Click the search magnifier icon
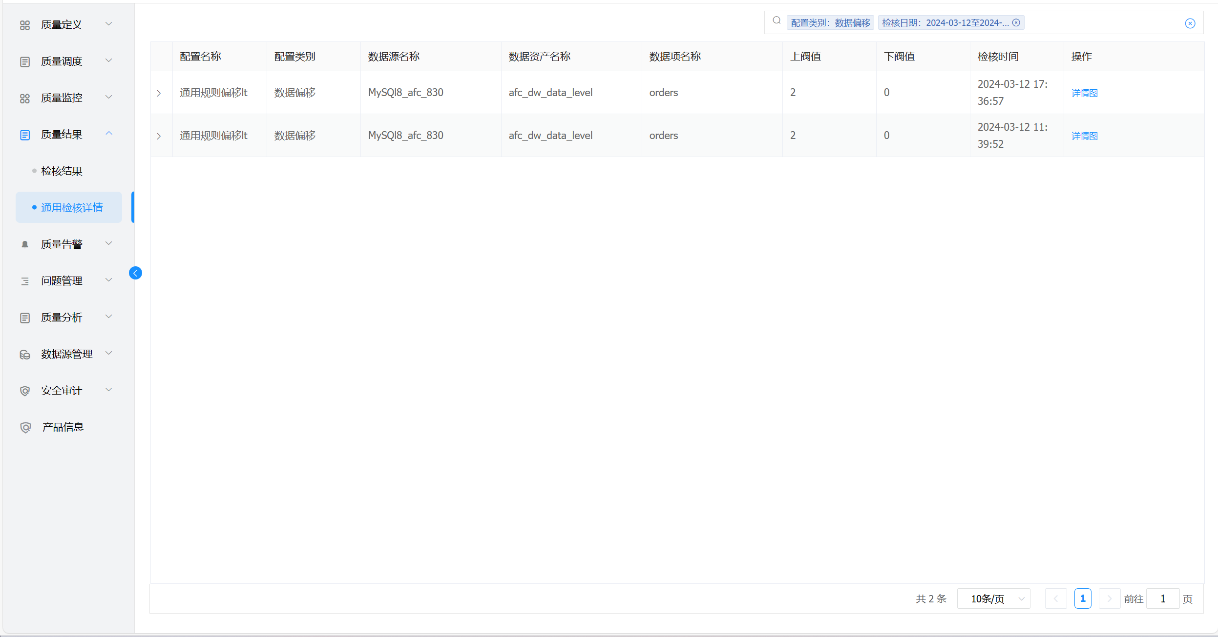The height and width of the screenshot is (637, 1218). coord(777,20)
